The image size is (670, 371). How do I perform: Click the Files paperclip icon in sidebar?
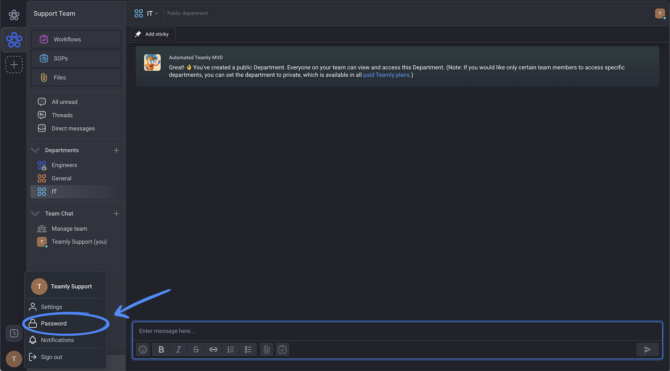coord(44,77)
